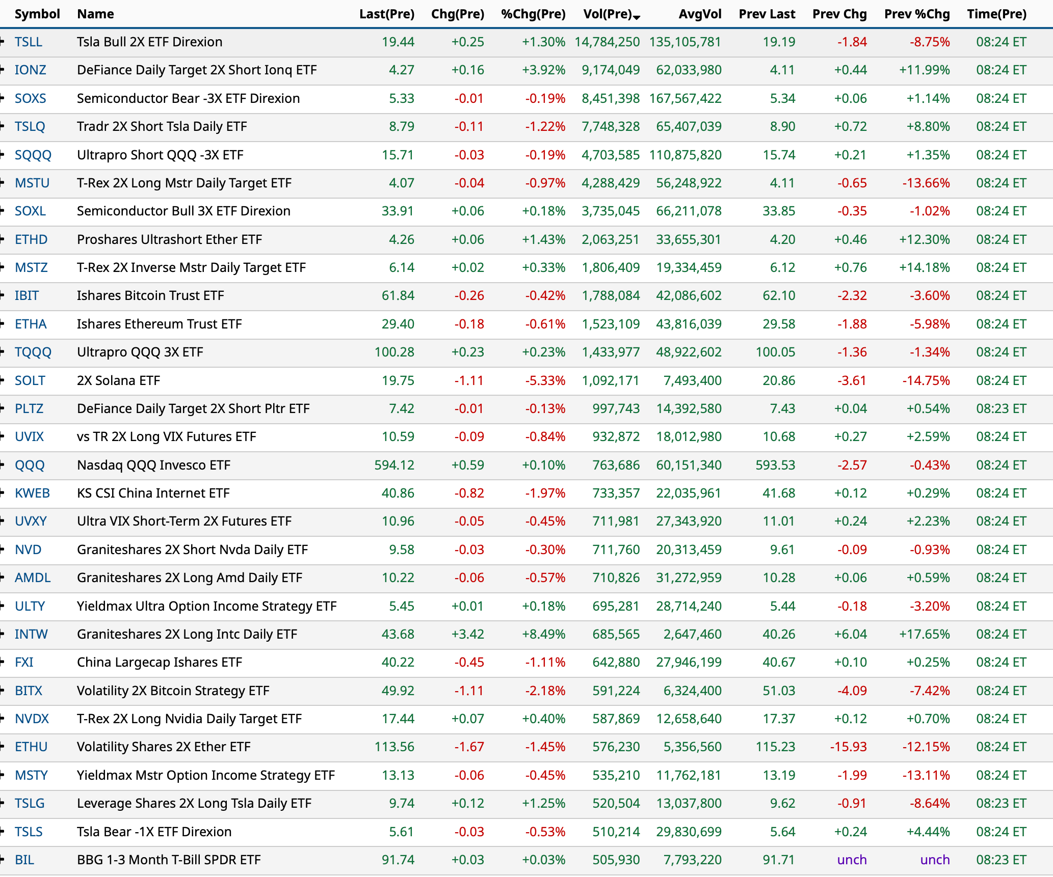Open the INTW symbol link
This screenshot has width=1053, height=877.
(31, 634)
